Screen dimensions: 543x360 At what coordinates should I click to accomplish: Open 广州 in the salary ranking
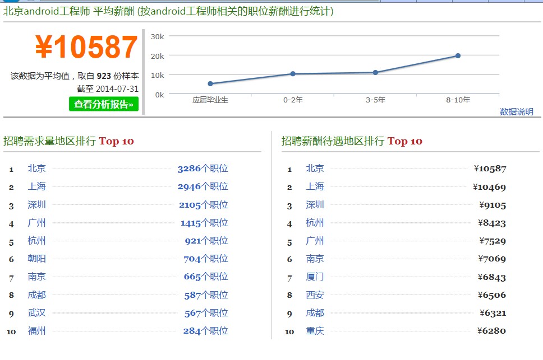tap(315, 240)
